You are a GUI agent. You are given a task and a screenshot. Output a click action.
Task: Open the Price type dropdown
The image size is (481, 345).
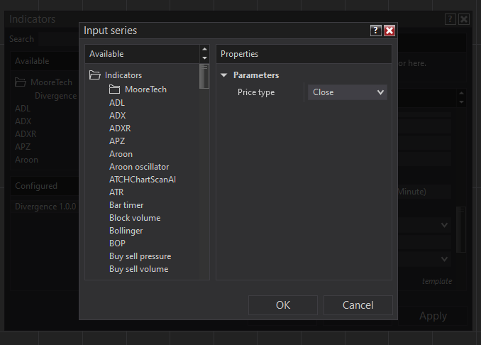(x=348, y=92)
